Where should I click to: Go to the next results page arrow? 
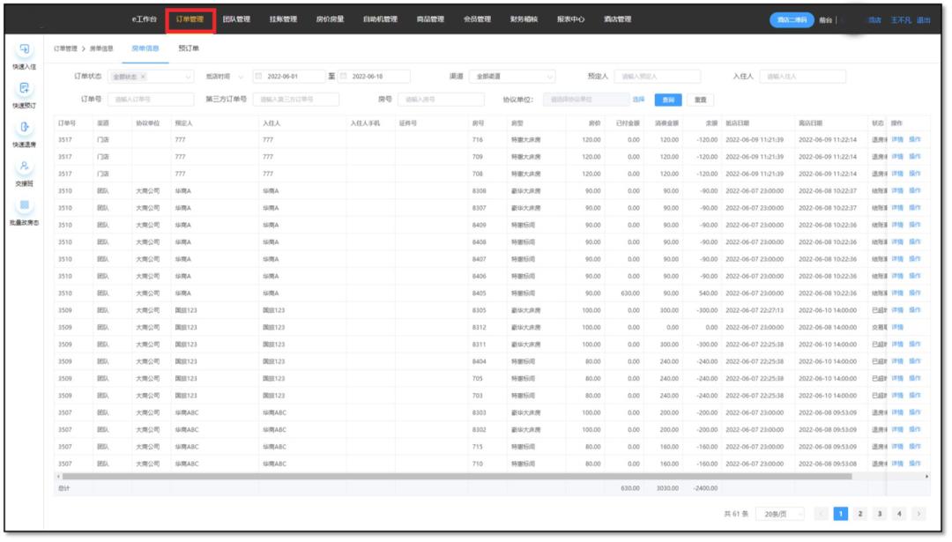point(919,514)
